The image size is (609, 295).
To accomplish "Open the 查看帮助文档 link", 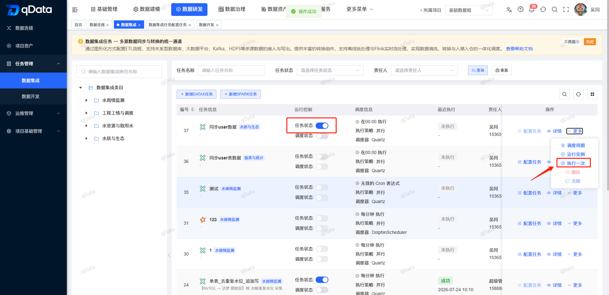I will click(x=519, y=49).
